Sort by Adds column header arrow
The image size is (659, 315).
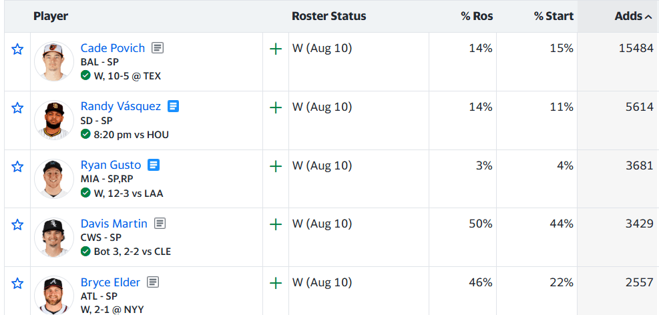648,17
